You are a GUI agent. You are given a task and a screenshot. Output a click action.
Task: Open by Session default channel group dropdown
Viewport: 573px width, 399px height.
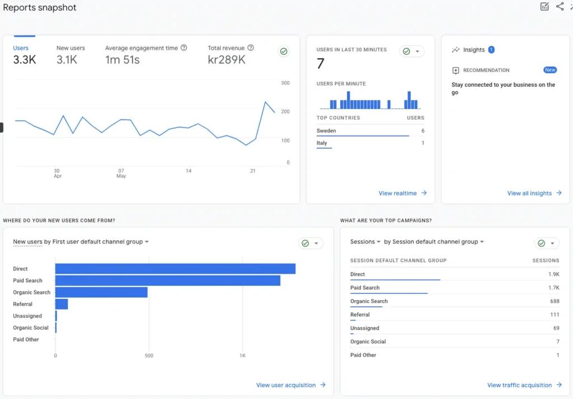[434, 241]
